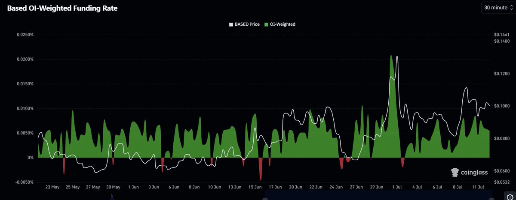Click the 0% left axis label
516x200 pixels.
(x=31, y=158)
